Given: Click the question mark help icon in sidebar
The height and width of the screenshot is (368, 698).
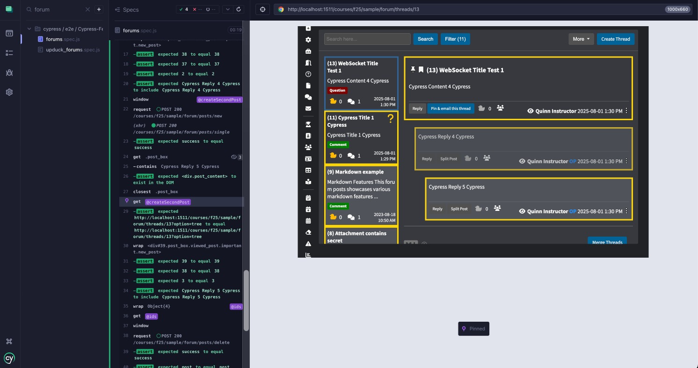Looking at the screenshot, I should [x=308, y=74].
